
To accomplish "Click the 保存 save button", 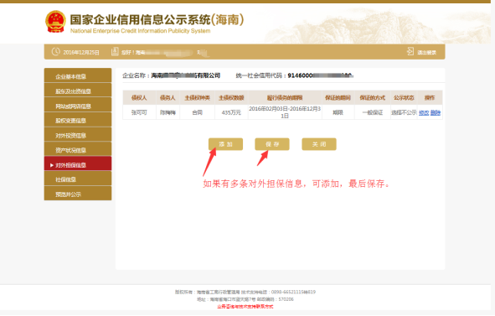I will click(x=272, y=144).
